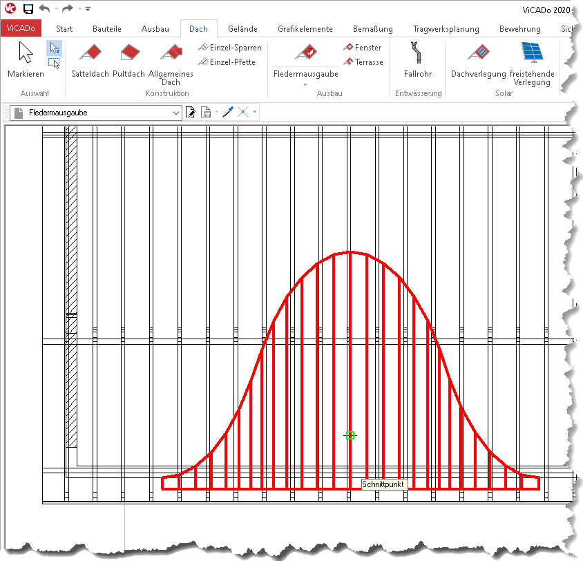Insert a Pultdach roof

click(x=128, y=59)
